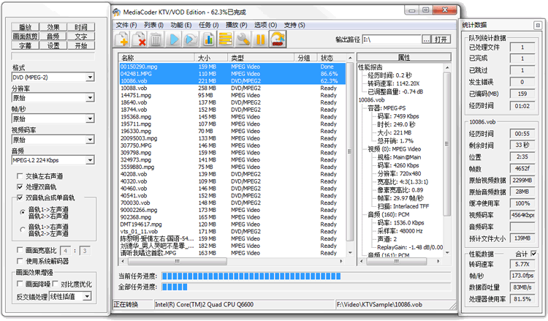The image size is (548, 321).
Task: Open the 视频码率 dropdown
Action: pos(90,140)
